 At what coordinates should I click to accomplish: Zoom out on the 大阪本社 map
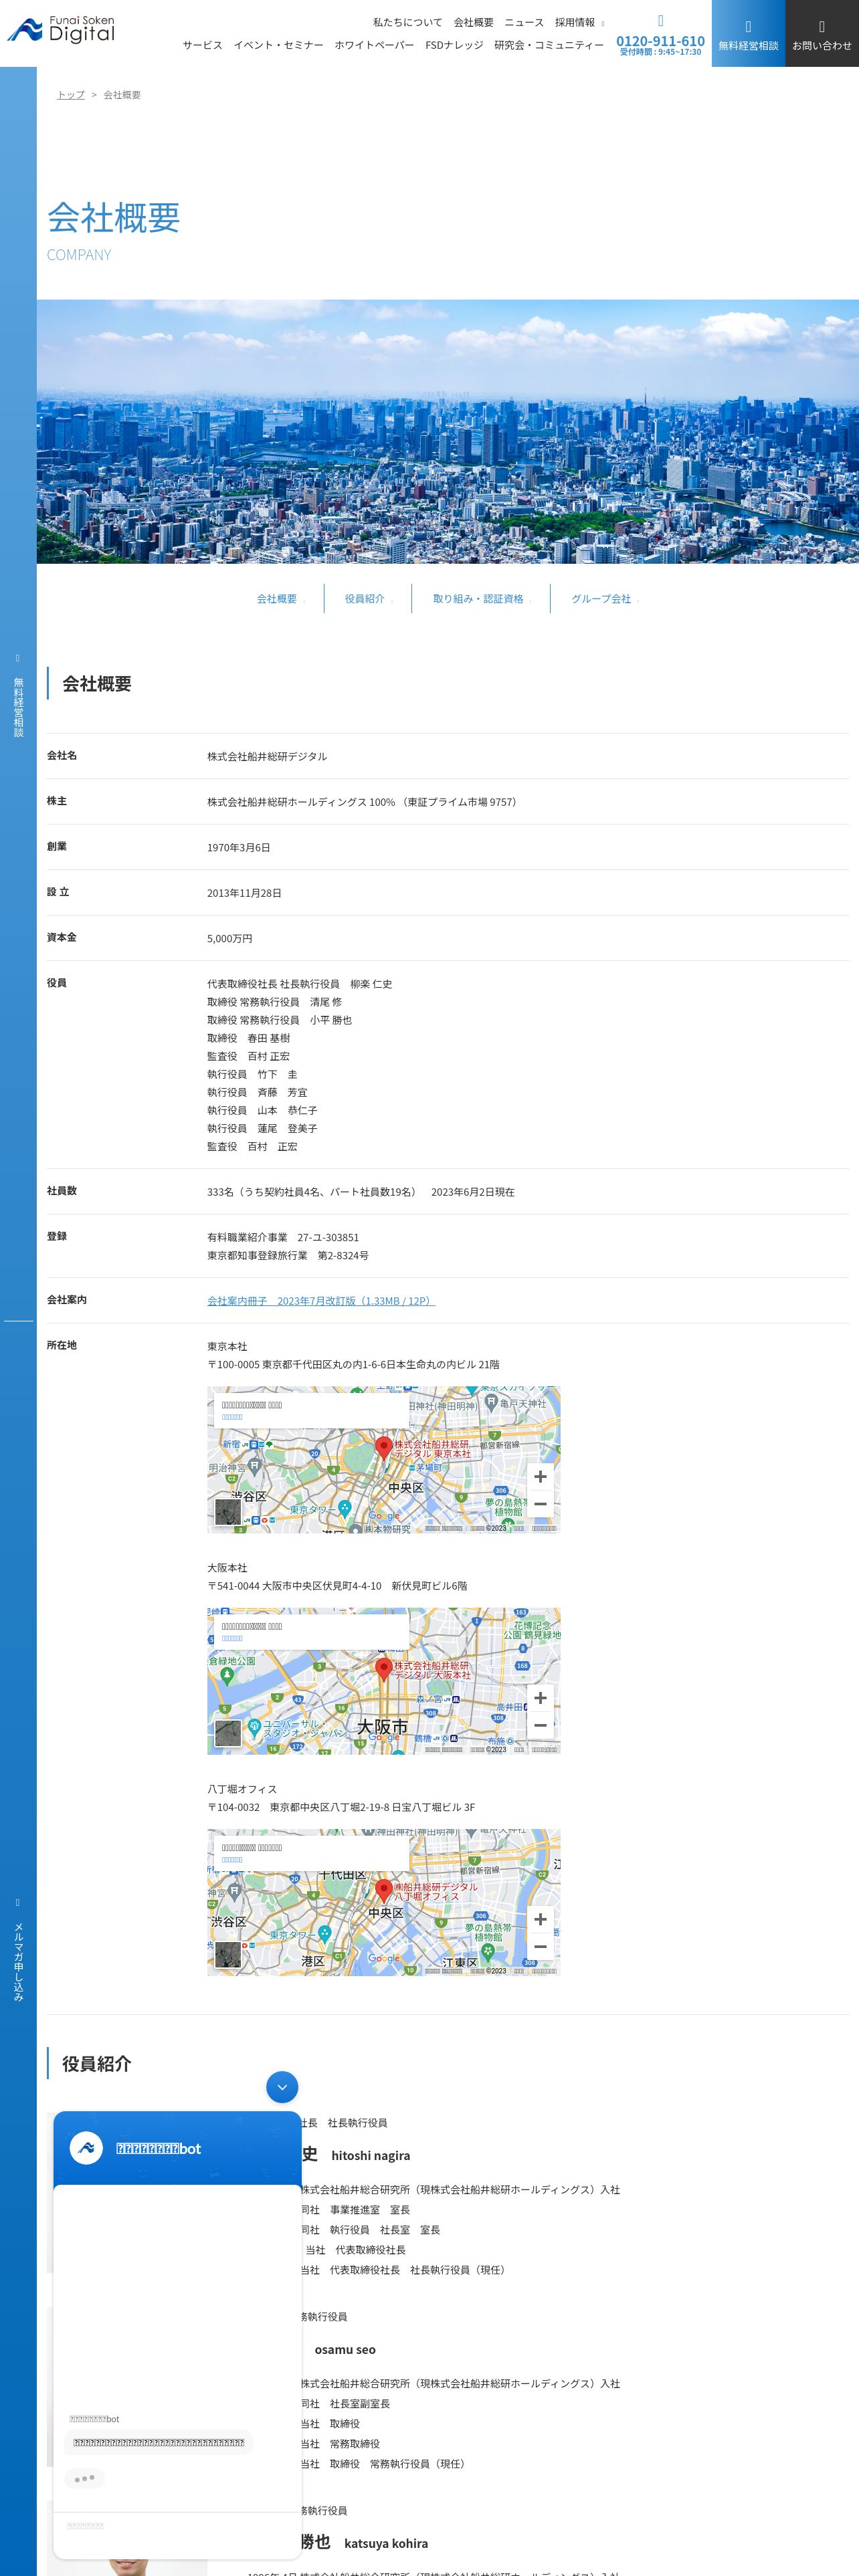[x=540, y=1725]
